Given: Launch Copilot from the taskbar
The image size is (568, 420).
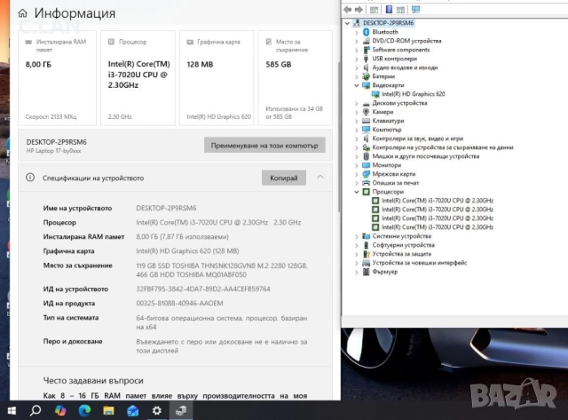Looking at the screenshot, I should [x=60, y=410].
